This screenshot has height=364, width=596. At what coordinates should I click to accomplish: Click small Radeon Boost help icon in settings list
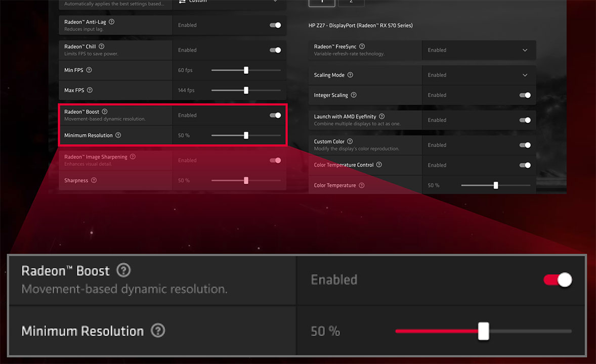[105, 111]
